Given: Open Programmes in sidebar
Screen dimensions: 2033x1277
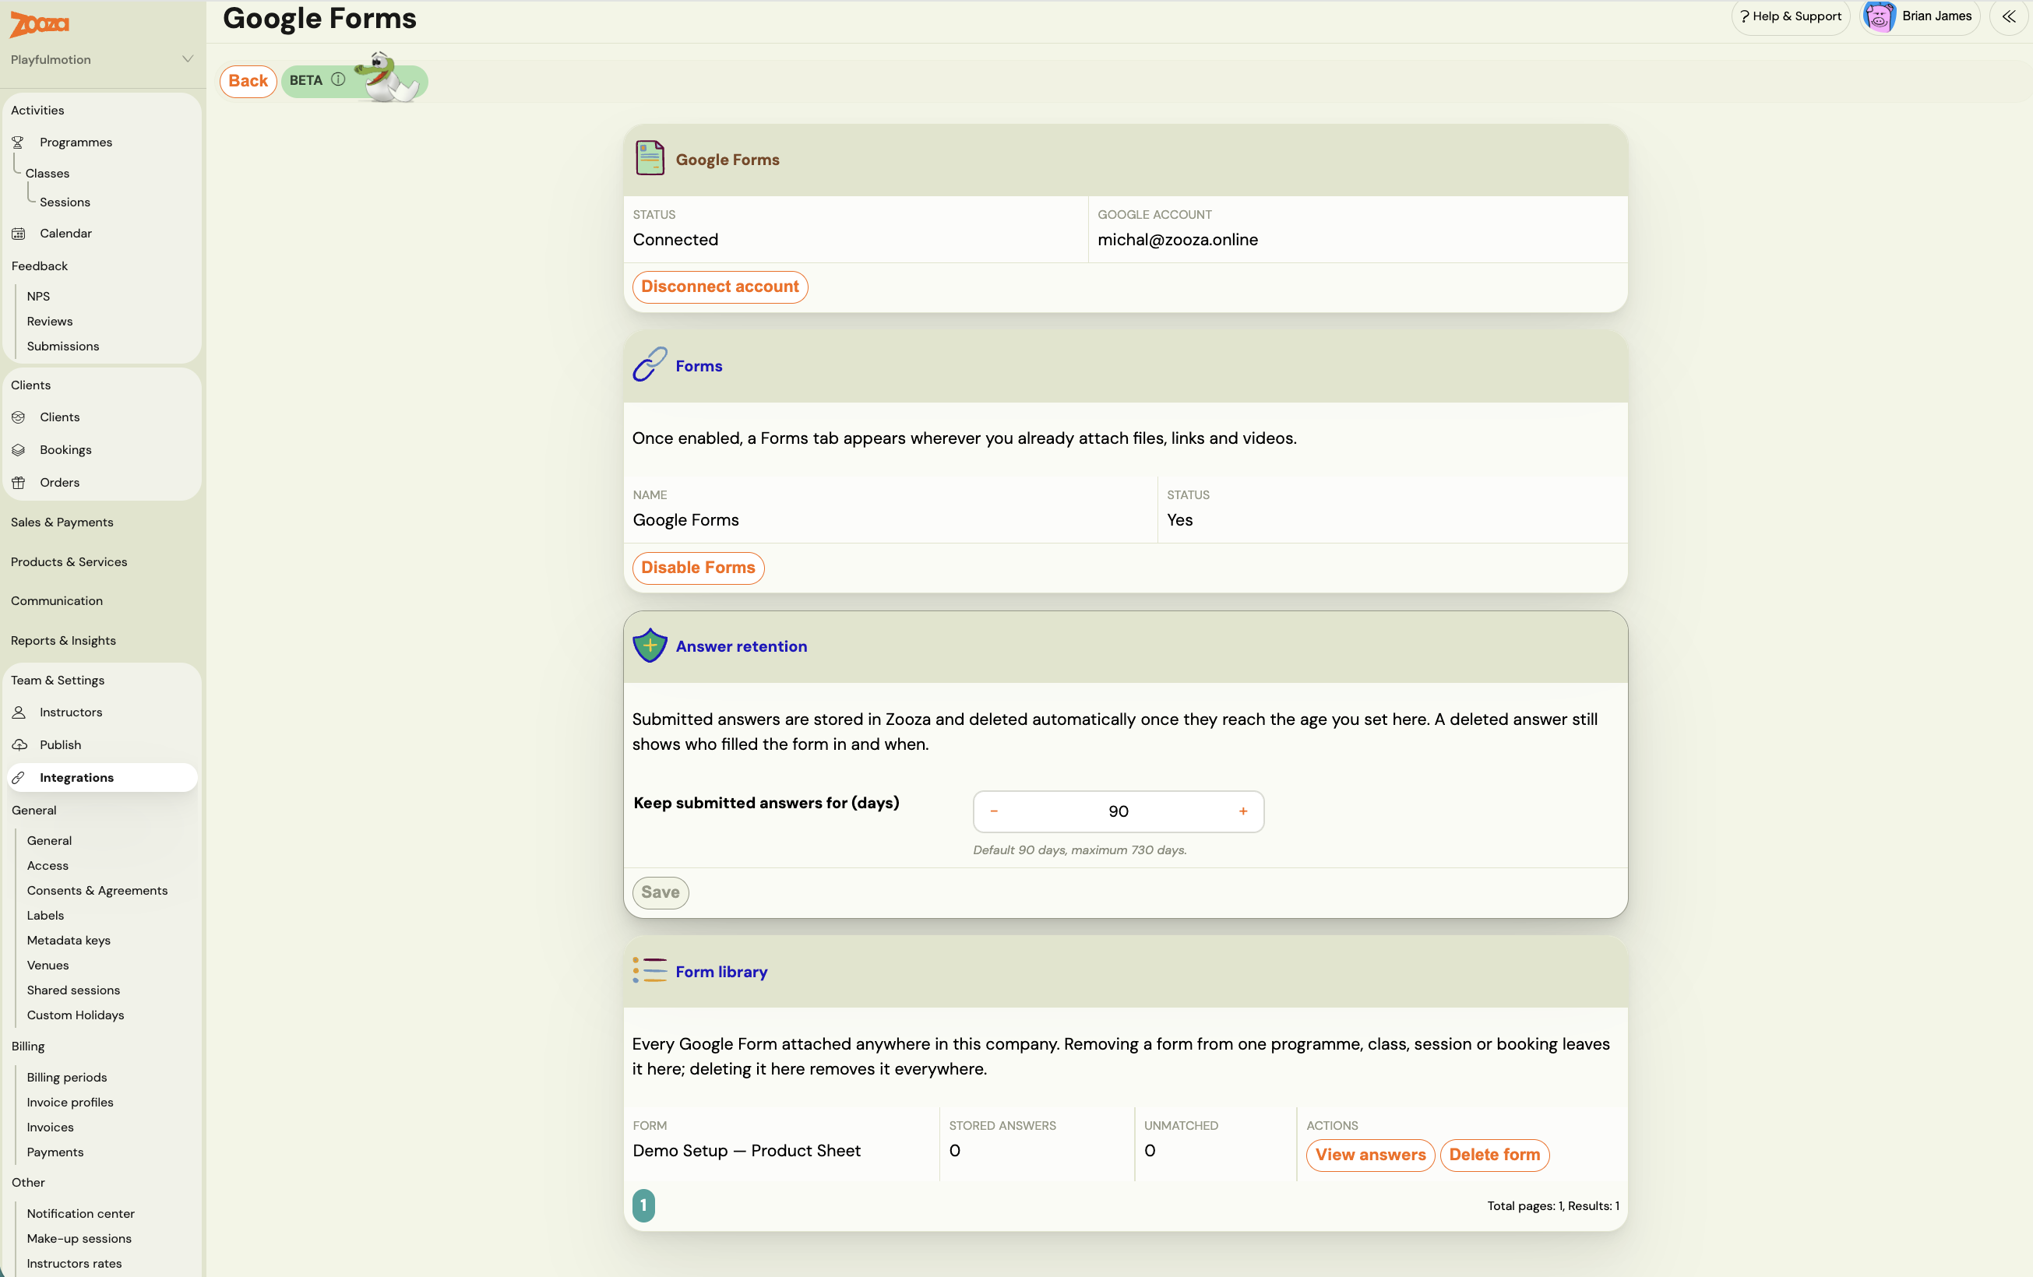Looking at the screenshot, I should [x=76, y=142].
